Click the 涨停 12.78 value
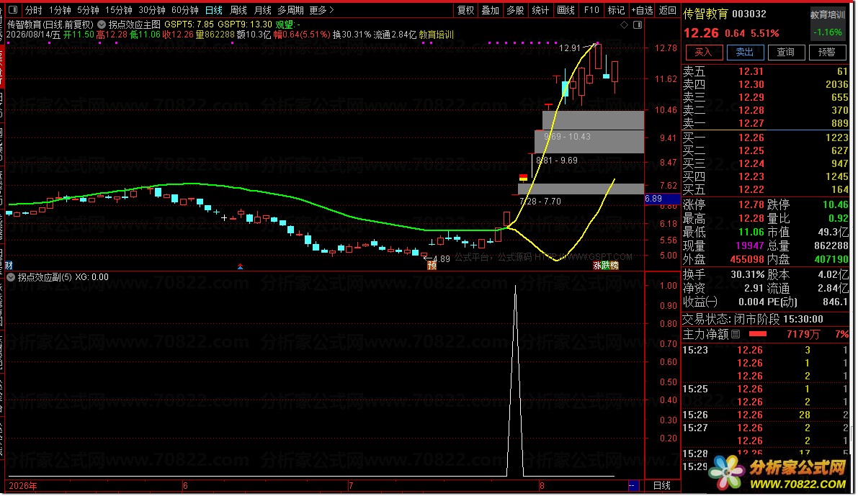Viewport: 858px width, 496px height. [751, 204]
